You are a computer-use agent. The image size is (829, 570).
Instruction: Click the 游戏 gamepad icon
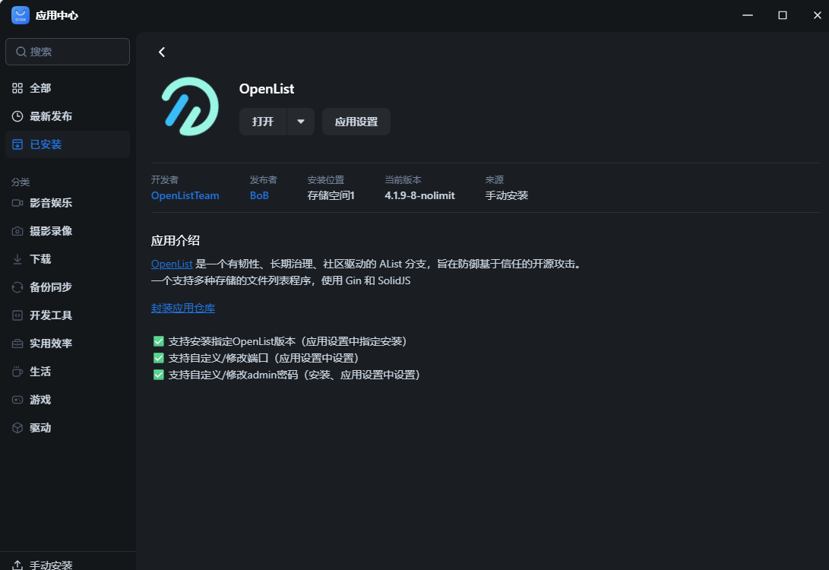[17, 400]
